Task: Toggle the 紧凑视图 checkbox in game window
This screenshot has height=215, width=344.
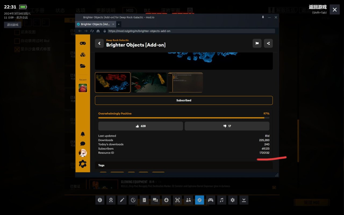Action: point(17,32)
